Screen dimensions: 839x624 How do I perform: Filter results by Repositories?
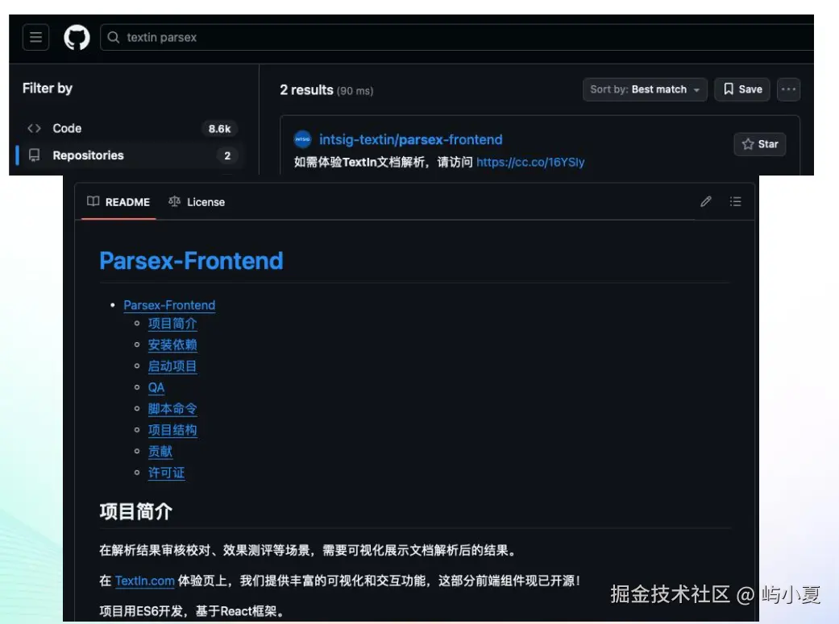131,155
